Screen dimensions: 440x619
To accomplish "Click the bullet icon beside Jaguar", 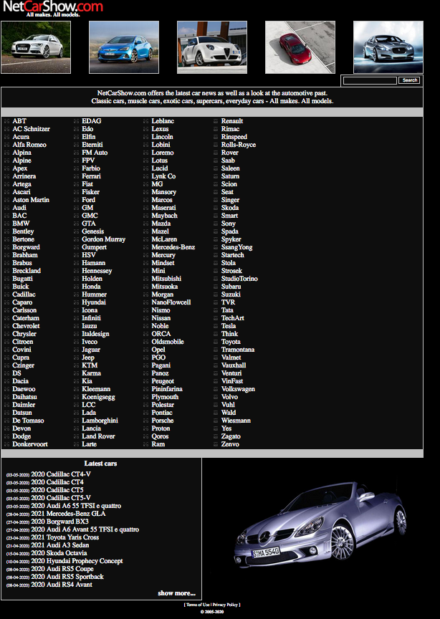I will (76, 350).
